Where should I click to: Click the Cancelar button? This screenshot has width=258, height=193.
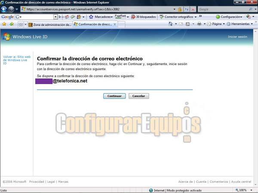(139, 96)
